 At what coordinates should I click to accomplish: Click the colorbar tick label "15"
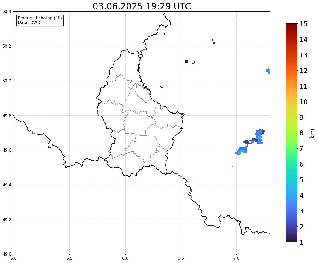coord(303,24)
